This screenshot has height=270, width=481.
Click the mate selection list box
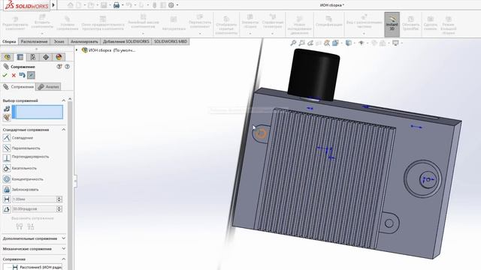[38, 112]
